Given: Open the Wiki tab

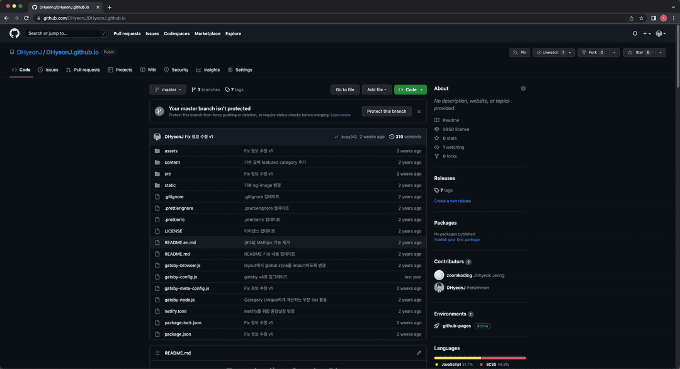Looking at the screenshot, I should 149,70.
